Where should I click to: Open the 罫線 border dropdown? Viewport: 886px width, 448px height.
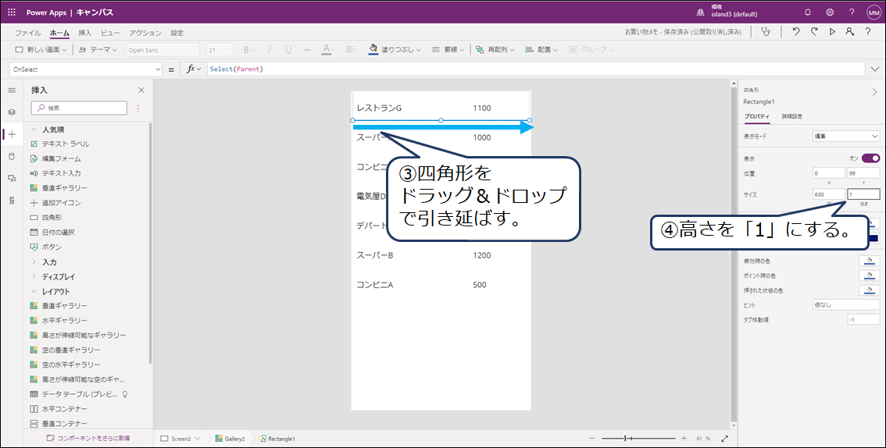448,50
